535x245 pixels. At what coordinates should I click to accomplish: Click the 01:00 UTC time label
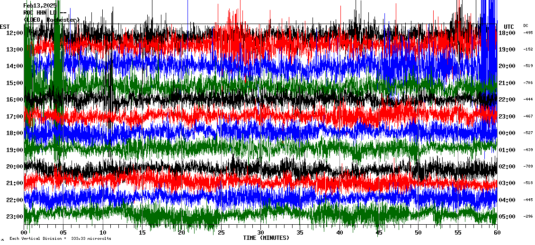pos(507,150)
